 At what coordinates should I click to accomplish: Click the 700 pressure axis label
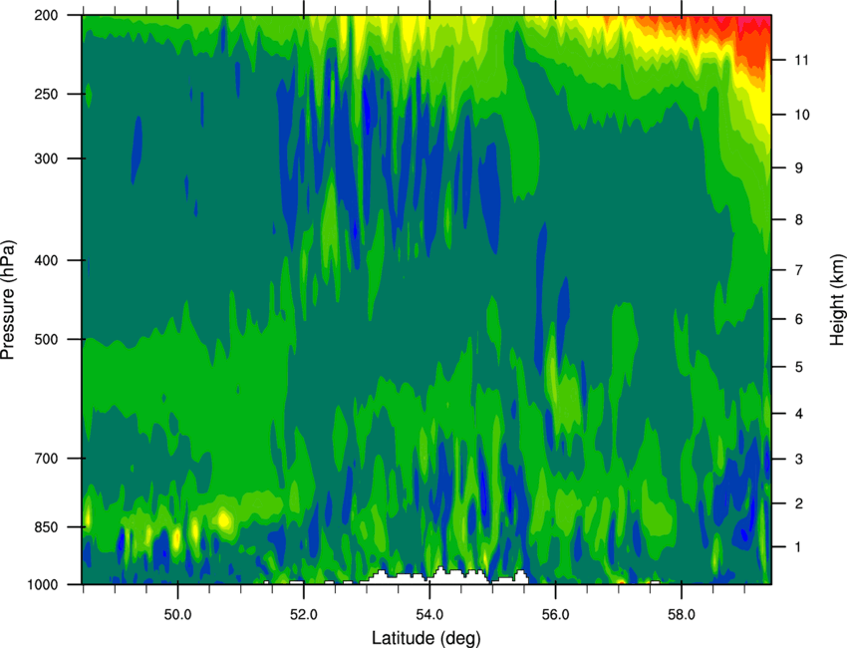pos(46,459)
